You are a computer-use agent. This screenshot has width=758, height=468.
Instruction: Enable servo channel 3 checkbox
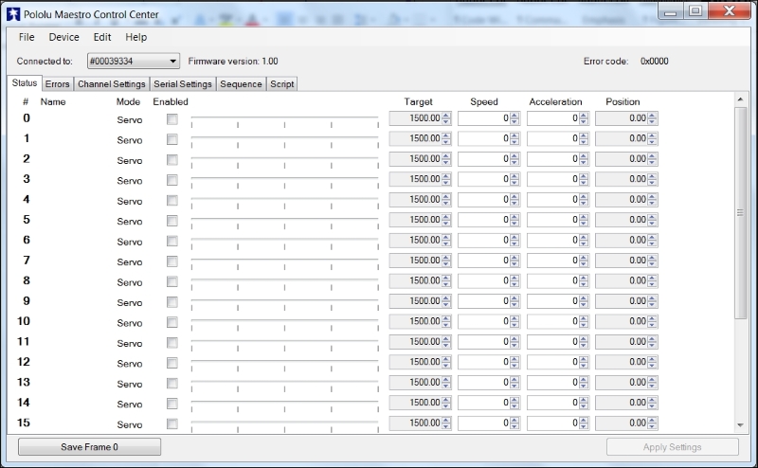[x=172, y=180]
